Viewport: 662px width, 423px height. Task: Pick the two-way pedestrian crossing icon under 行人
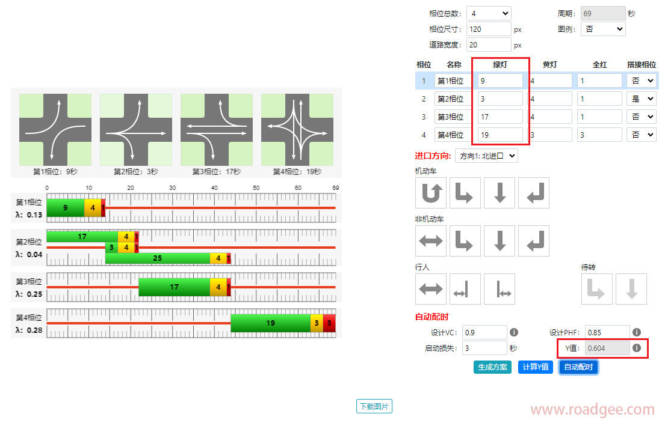coord(431,289)
